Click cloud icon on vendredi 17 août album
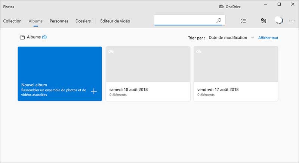This screenshot has width=299, height=163. [x=199, y=51]
